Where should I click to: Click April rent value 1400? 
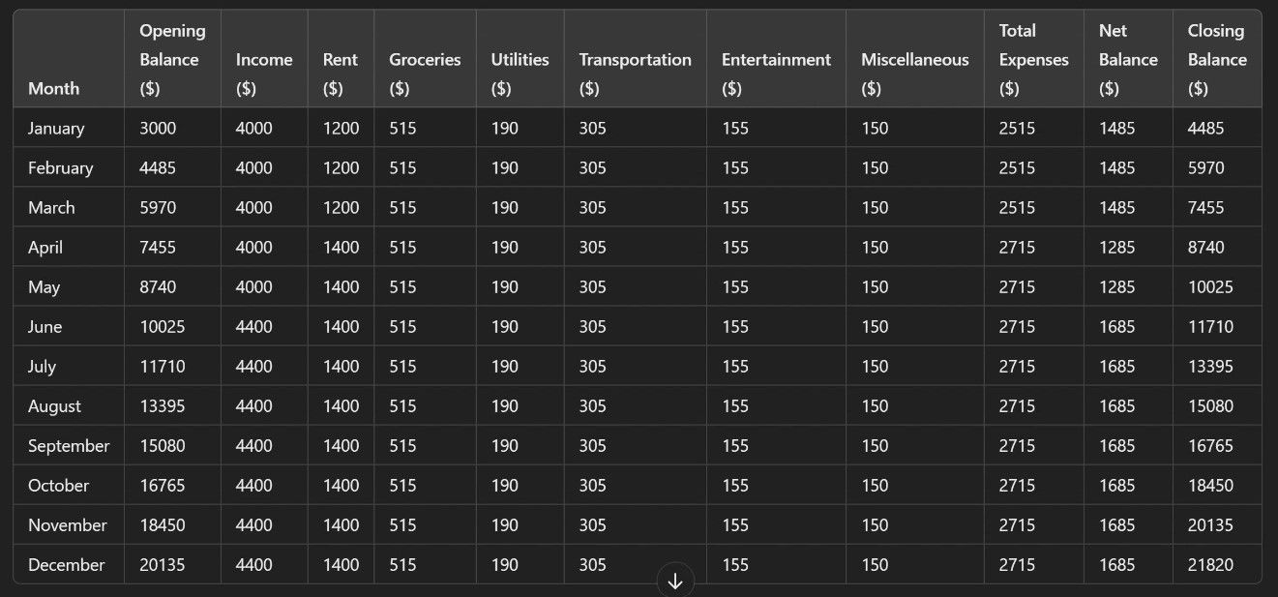pos(341,247)
